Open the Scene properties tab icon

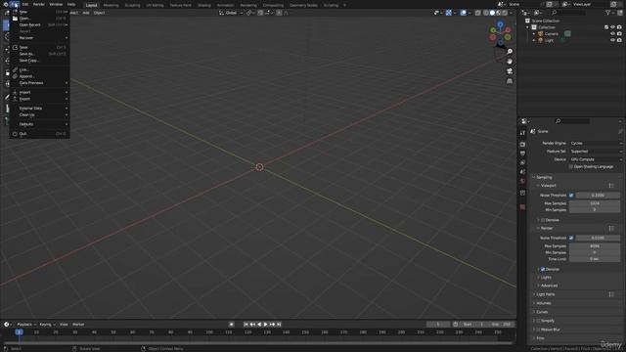(522, 172)
